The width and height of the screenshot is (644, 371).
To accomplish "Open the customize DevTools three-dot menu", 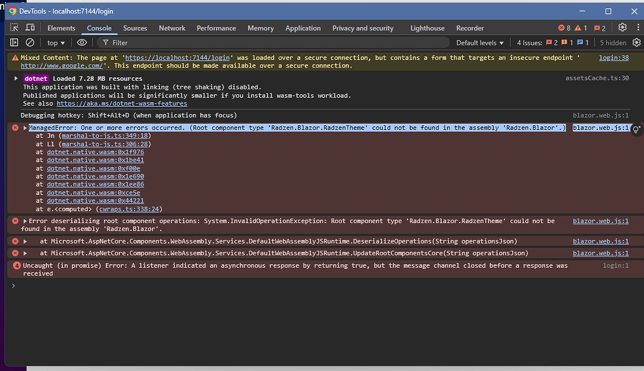I will [x=637, y=27].
